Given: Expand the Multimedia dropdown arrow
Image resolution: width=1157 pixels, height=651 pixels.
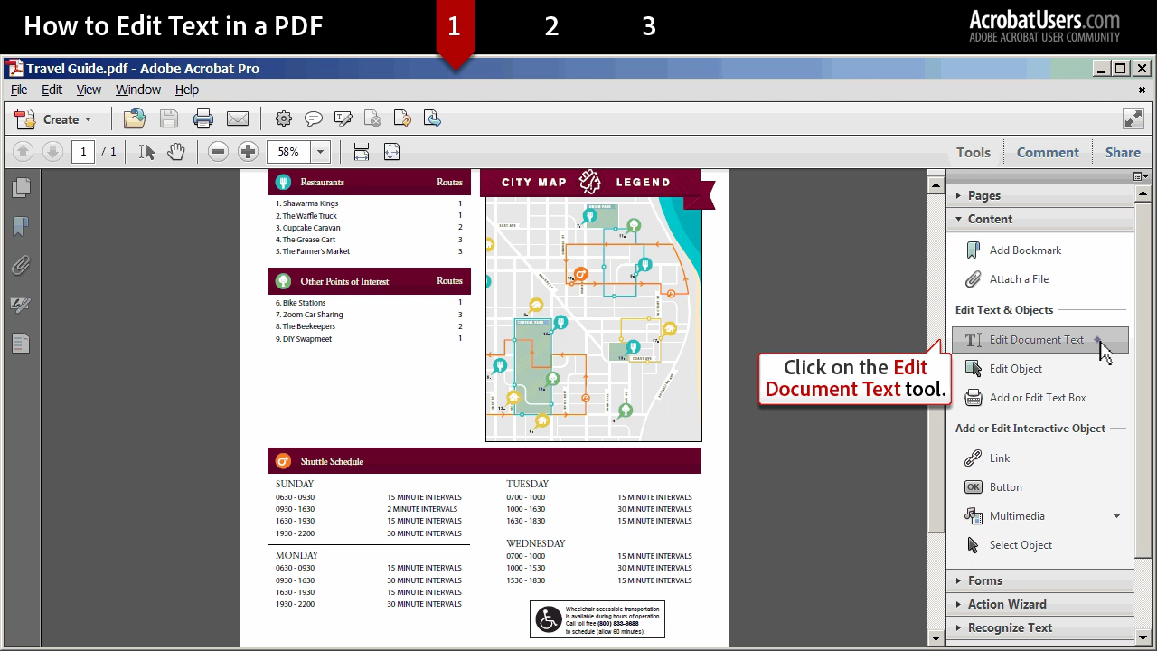Looking at the screenshot, I should pyautogui.click(x=1116, y=516).
